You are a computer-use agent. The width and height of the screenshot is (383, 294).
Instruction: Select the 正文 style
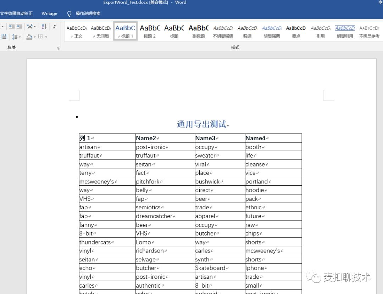(77, 31)
